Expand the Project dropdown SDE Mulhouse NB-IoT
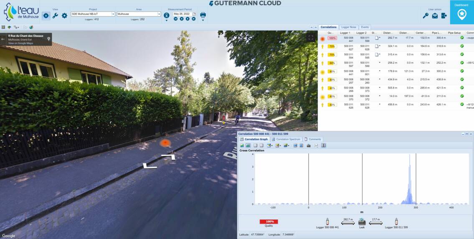This screenshot has width=474, height=239. pyautogui.click(x=113, y=14)
